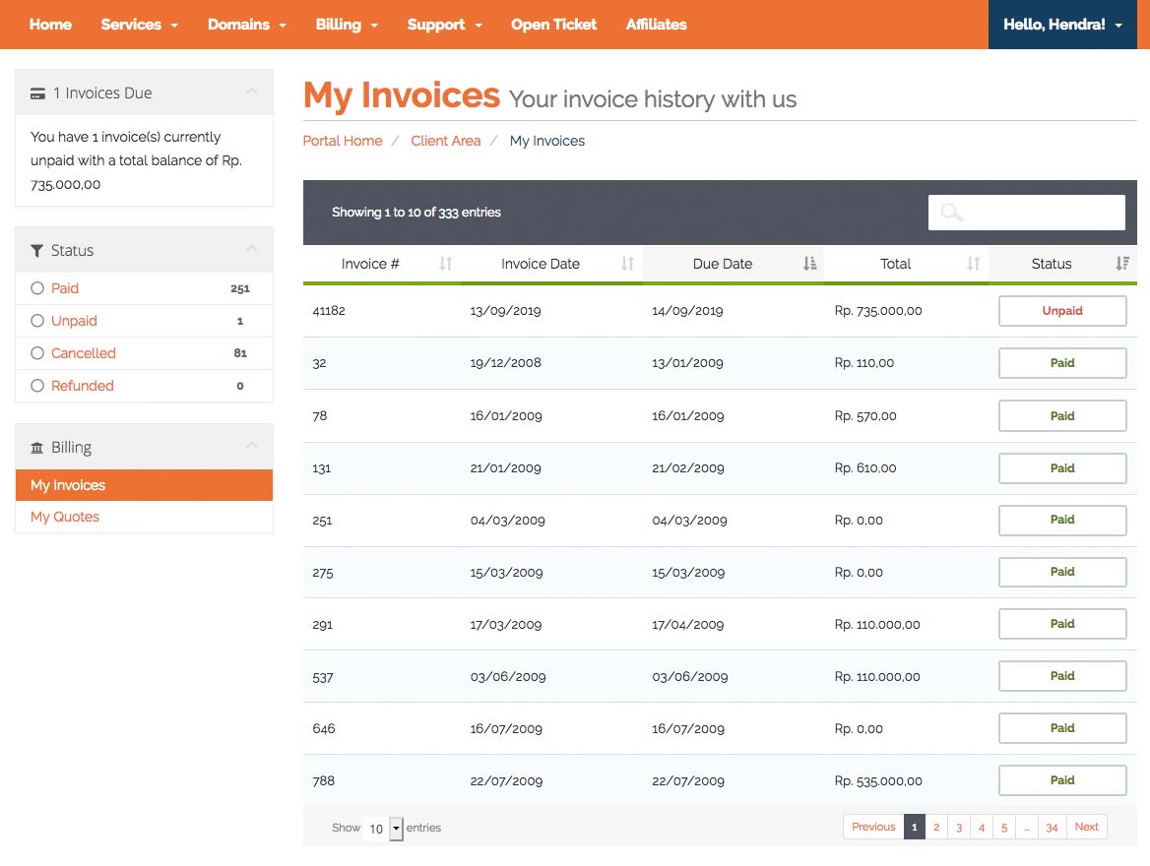Collapse the Status sidebar panel chevron
1150x866 pixels.
click(x=252, y=249)
